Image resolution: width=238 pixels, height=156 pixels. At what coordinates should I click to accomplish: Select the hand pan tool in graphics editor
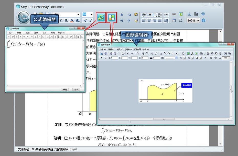tap(183, 53)
